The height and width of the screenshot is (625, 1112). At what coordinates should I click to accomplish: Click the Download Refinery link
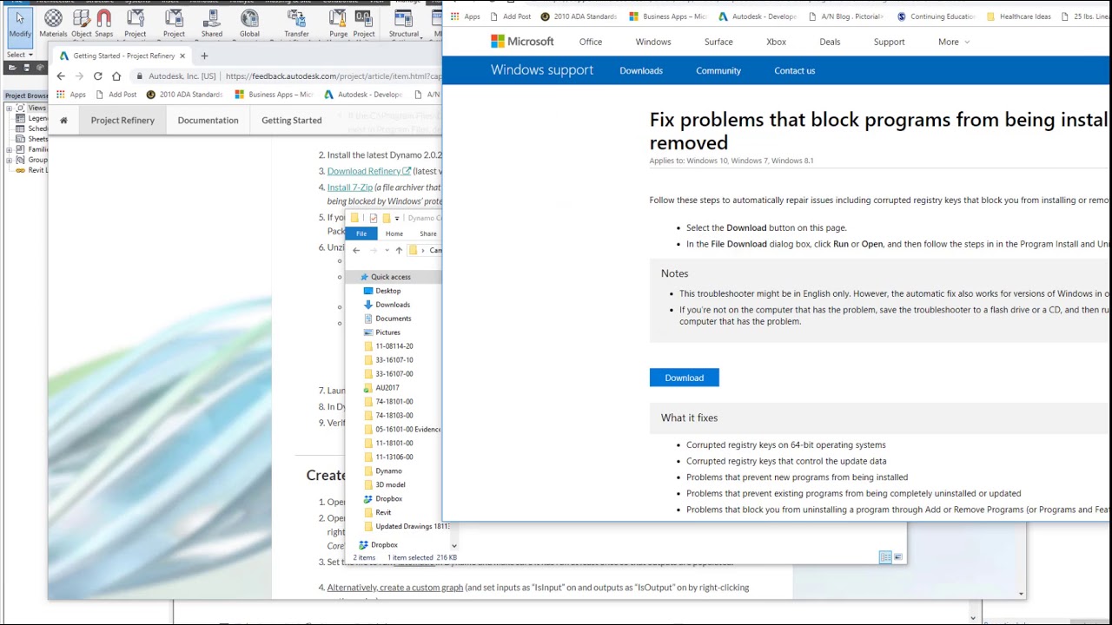(x=368, y=171)
